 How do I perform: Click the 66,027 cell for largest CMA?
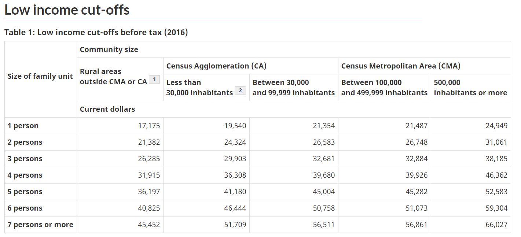tap(496, 225)
